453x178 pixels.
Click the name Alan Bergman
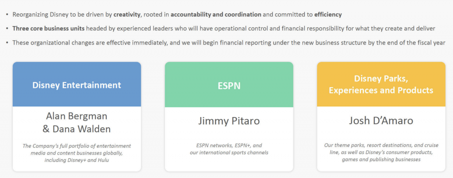(77, 116)
